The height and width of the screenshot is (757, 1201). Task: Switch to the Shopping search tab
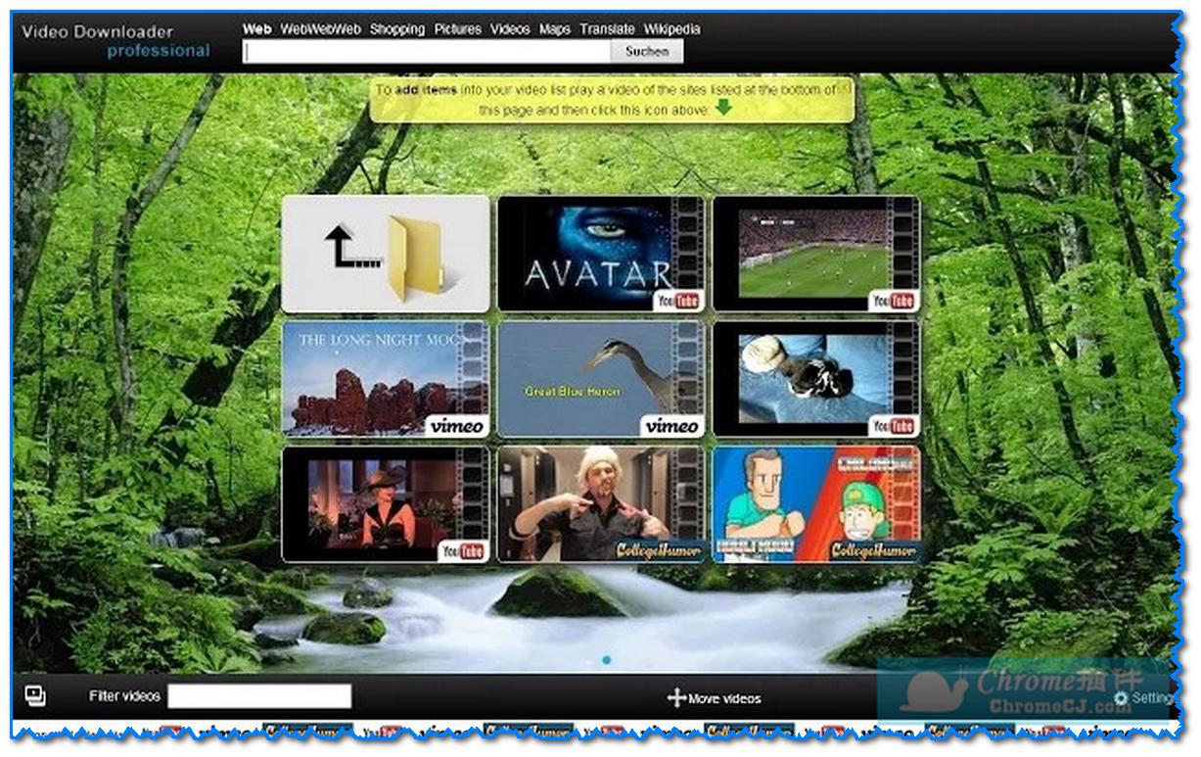pos(397,29)
